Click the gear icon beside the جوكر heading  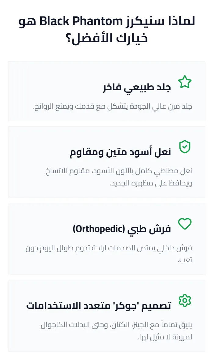tap(185, 300)
